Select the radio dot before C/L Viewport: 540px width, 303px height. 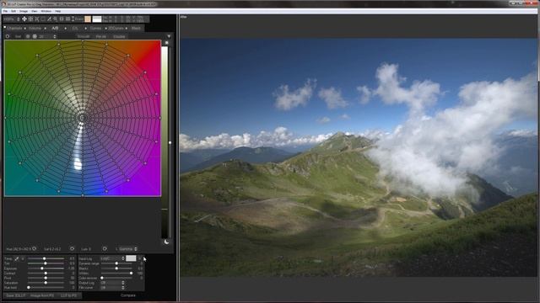click(66, 28)
